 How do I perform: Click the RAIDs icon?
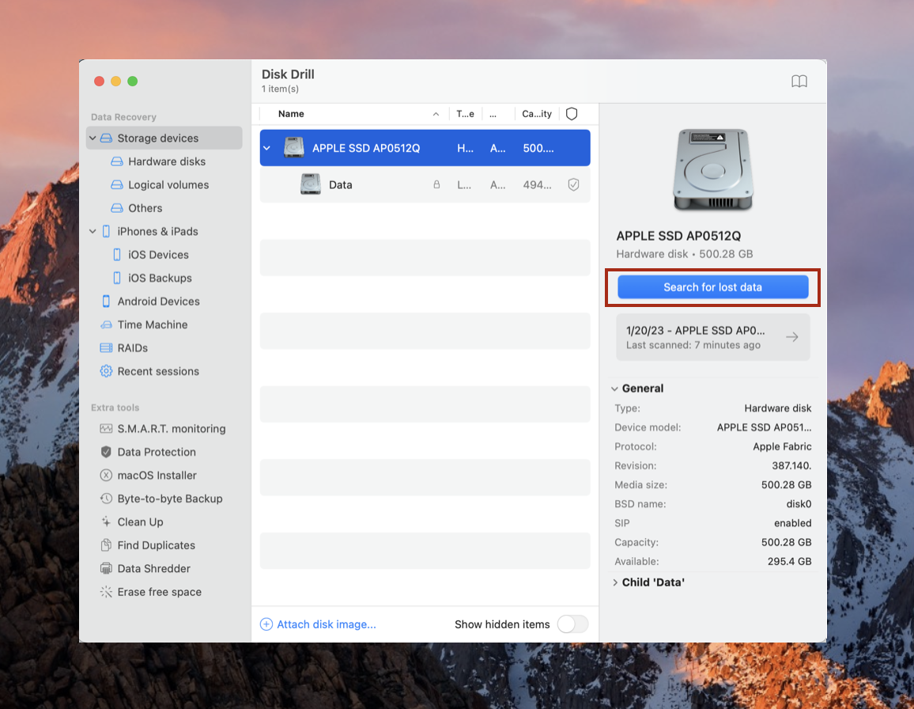(x=106, y=348)
